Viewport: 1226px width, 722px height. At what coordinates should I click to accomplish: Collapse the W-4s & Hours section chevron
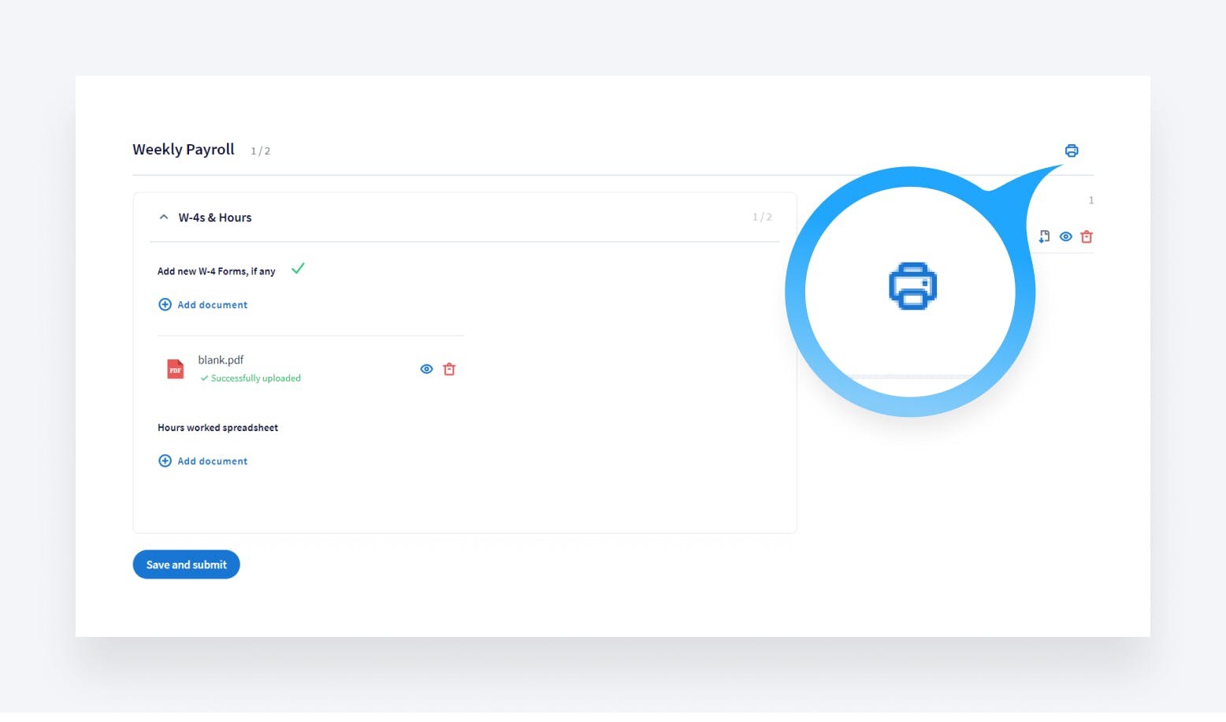(164, 218)
